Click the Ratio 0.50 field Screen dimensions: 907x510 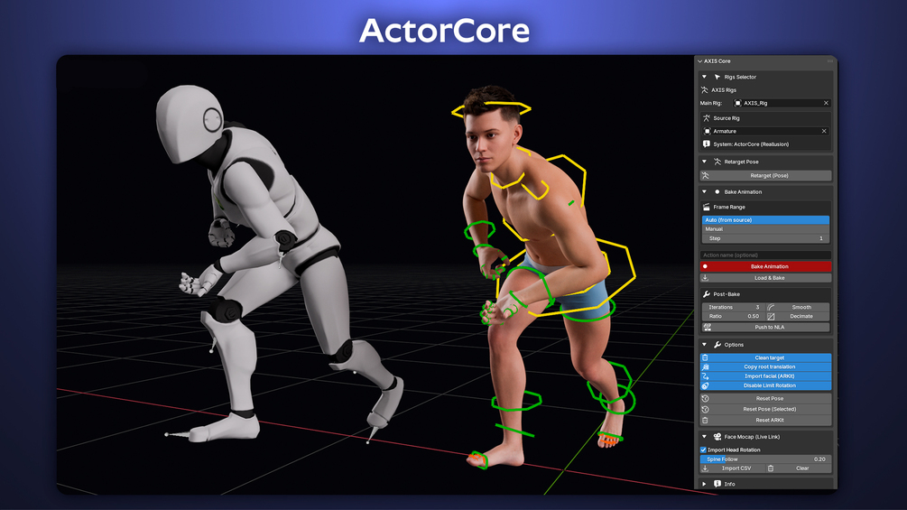tap(733, 316)
